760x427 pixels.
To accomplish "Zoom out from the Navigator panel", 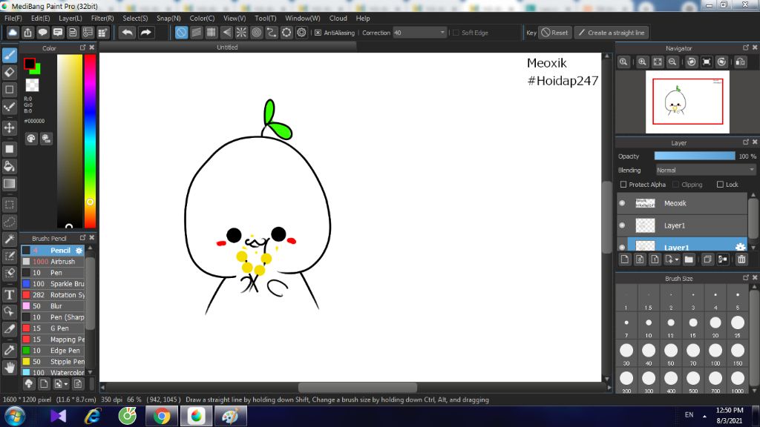I will [672, 62].
